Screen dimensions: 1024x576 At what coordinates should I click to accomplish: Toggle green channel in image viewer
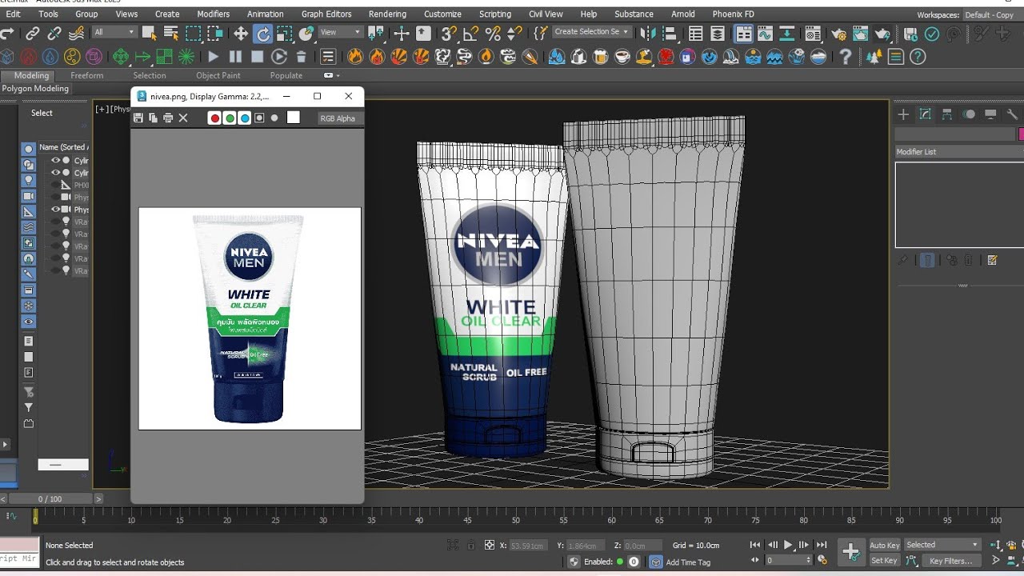pos(230,118)
